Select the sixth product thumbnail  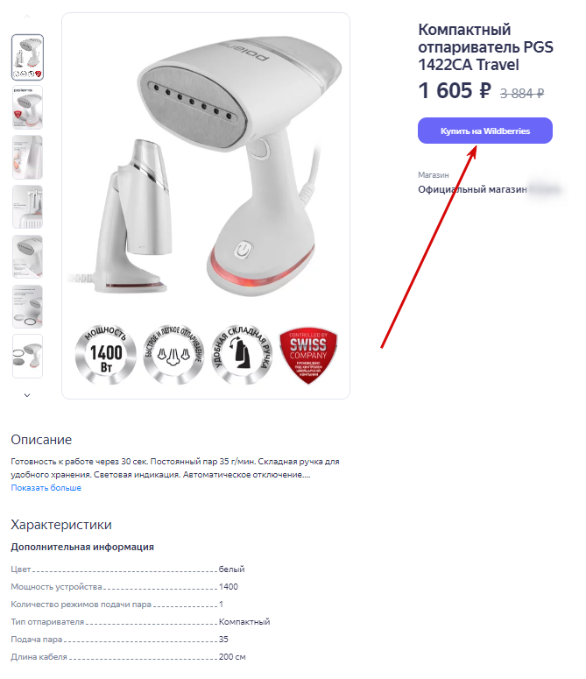27,307
